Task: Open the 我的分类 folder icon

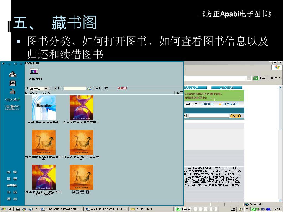Action: 34,71
